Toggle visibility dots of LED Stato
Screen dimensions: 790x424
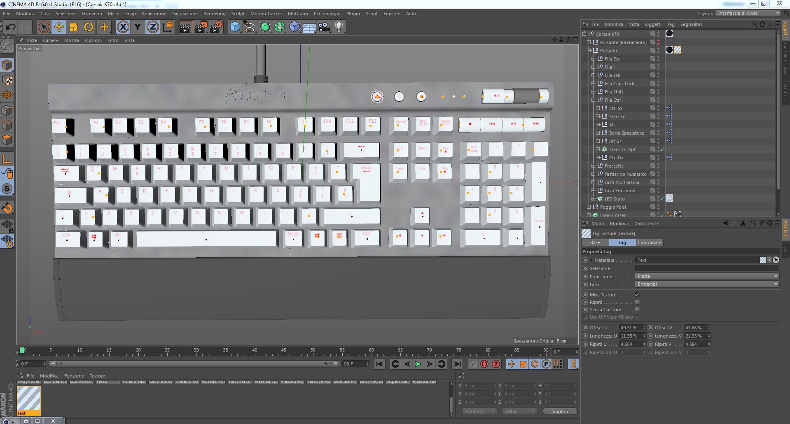tap(658, 199)
